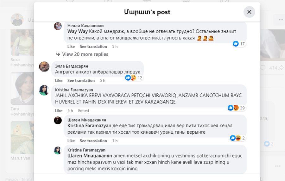
Task: Open the three-dots post options menu
Action: point(281,20)
